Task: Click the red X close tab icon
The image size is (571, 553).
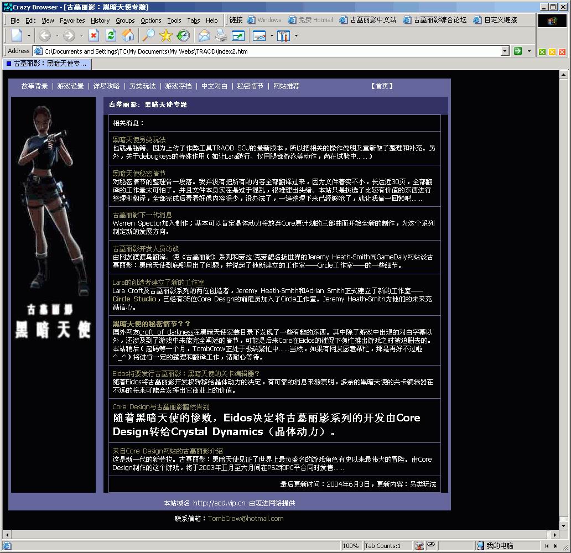Action: [562, 52]
